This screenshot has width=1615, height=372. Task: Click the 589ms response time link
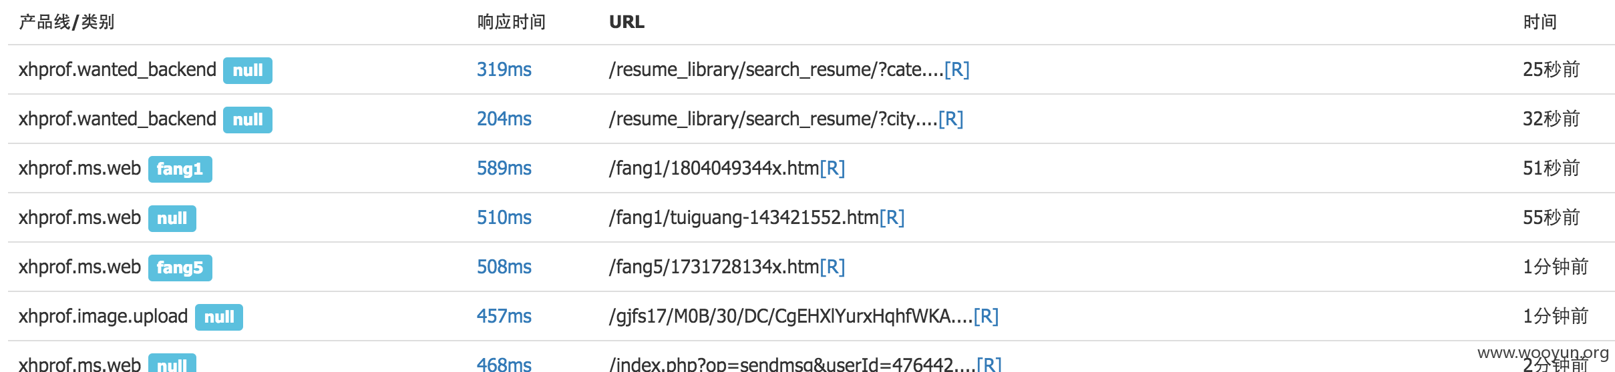[504, 168]
